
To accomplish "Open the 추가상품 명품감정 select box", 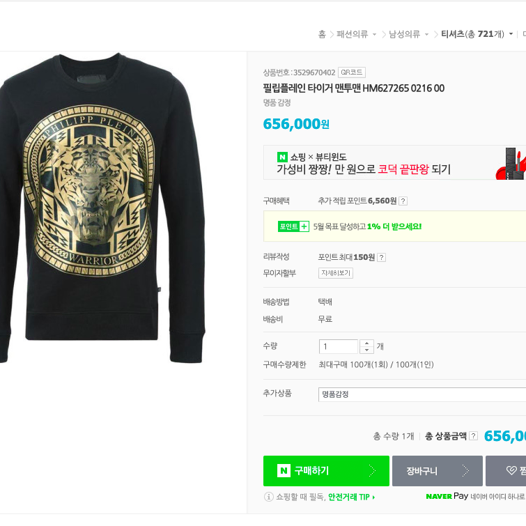I will 422,394.
